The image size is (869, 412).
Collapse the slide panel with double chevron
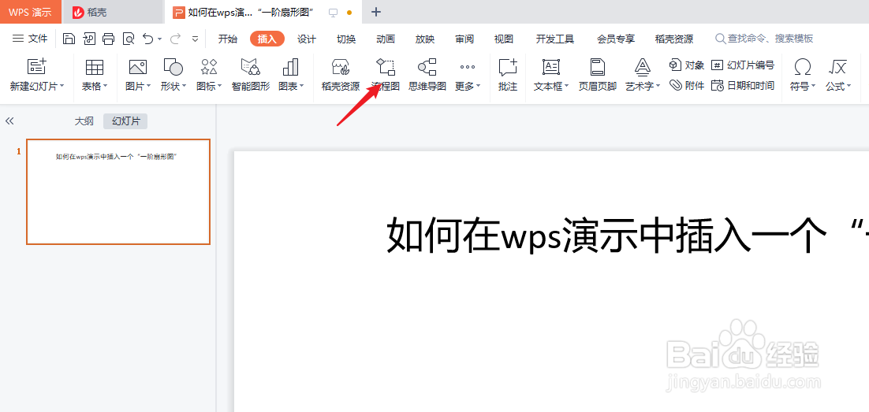click(9, 121)
